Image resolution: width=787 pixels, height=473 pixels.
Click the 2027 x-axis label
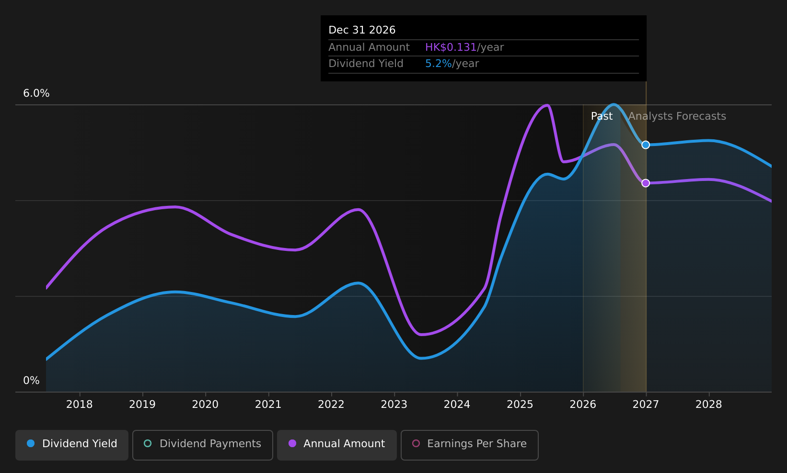[x=646, y=405]
